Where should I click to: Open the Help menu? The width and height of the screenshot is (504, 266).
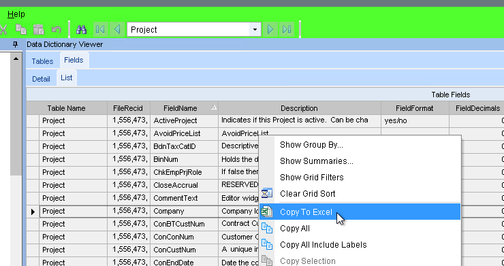point(16,14)
